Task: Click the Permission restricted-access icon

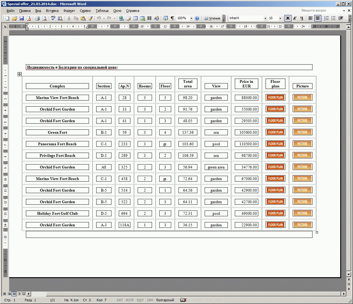Action: click(29, 18)
